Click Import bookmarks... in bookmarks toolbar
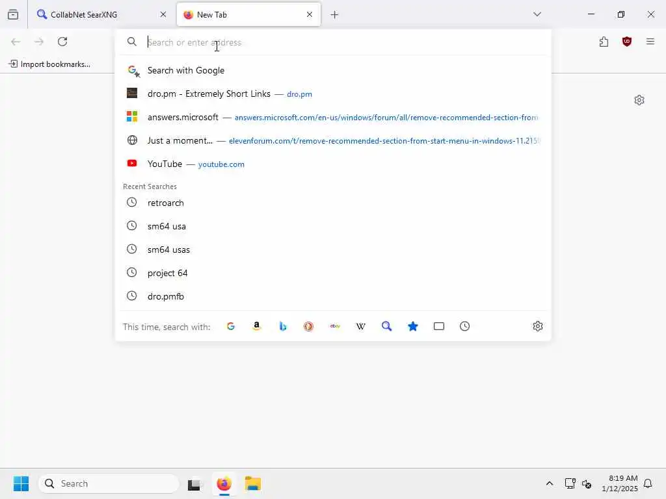 49,64
